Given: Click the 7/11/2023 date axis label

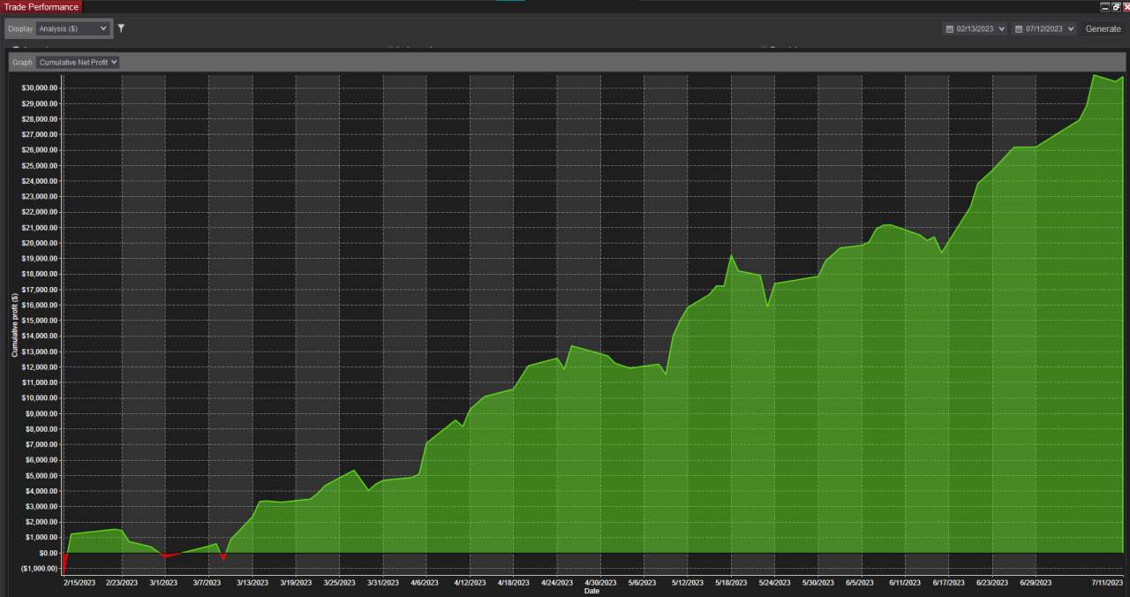Looking at the screenshot, I should [x=1106, y=583].
